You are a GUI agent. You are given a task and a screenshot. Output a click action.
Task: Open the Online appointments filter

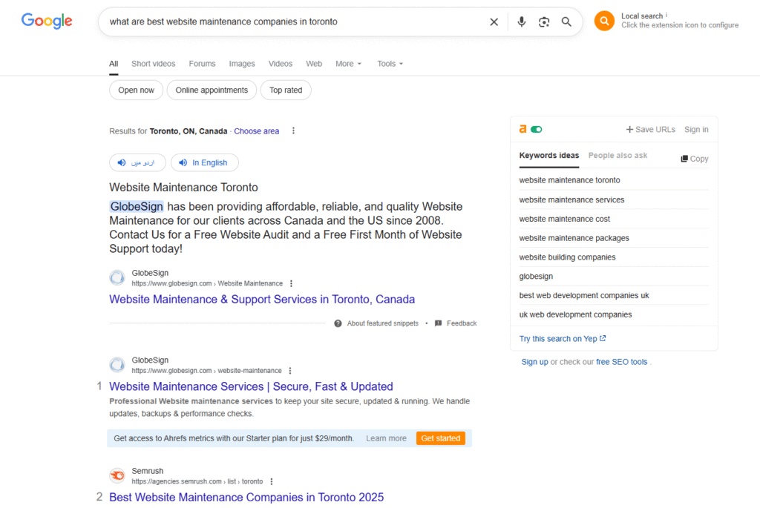coord(212,90)
